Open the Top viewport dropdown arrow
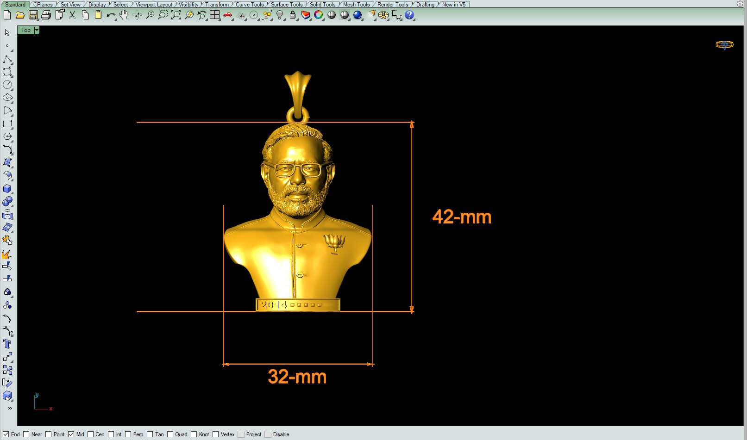 (37, 30)
